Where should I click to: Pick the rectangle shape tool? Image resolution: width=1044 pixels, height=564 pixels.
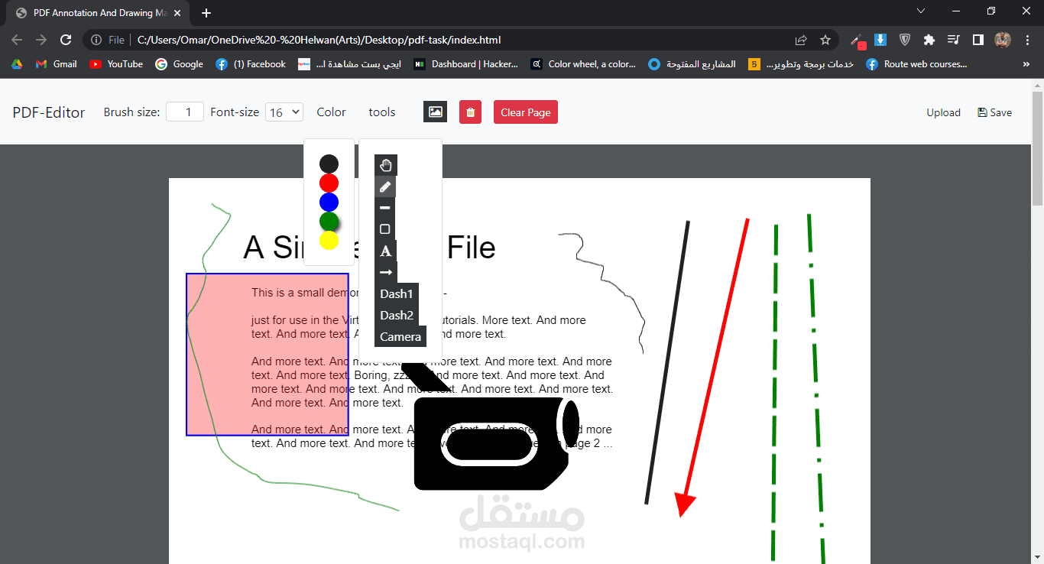pos(385,229)
